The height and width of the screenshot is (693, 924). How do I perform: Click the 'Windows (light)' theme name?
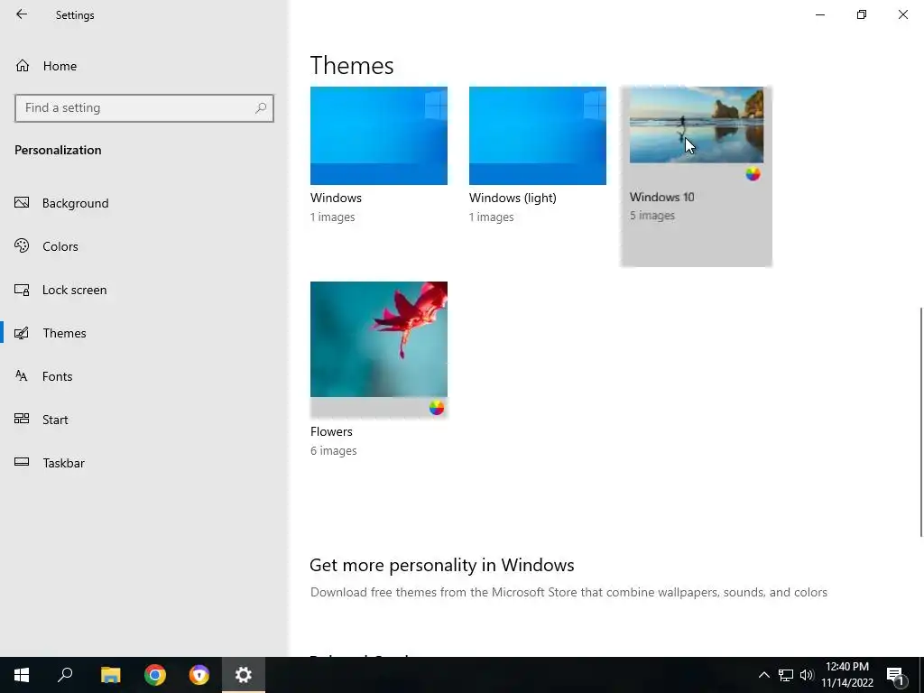[x=513, y=198]
